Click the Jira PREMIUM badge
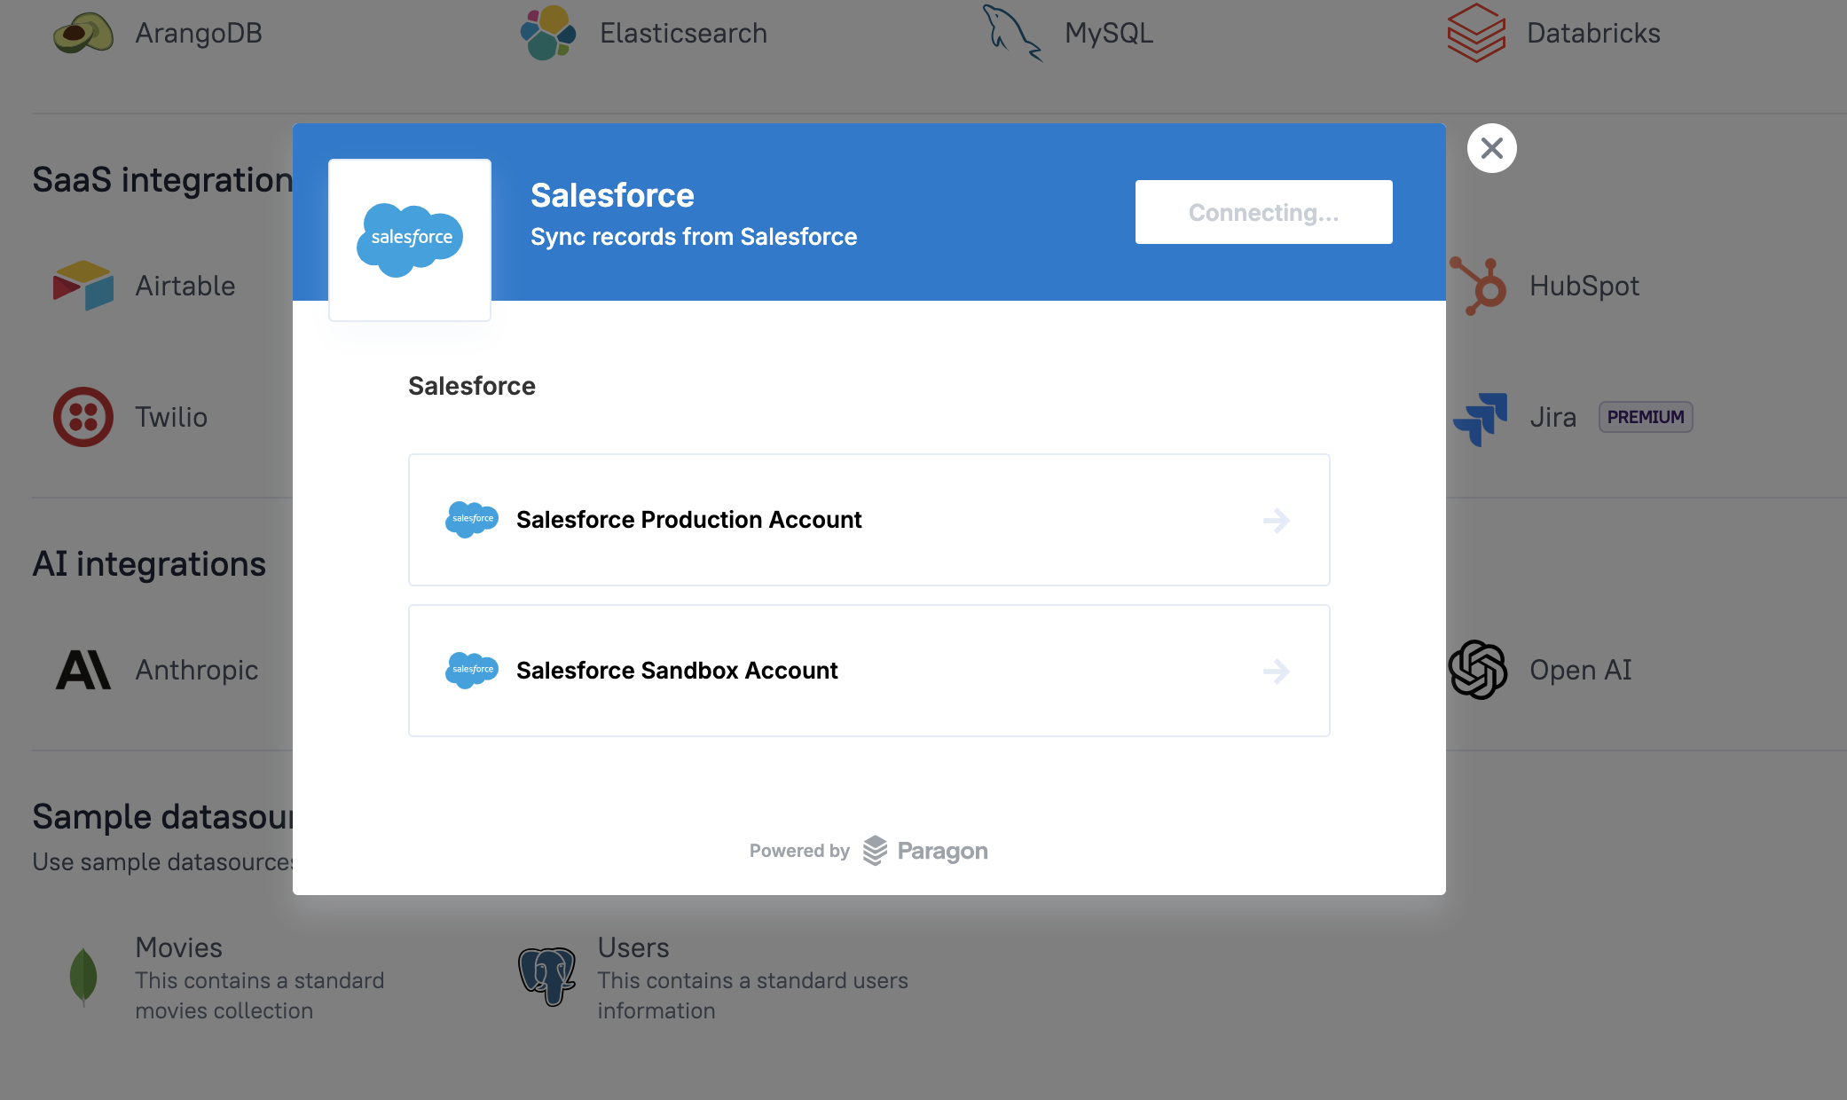The image size is (1847, 1100). [x=1645, y=417]
